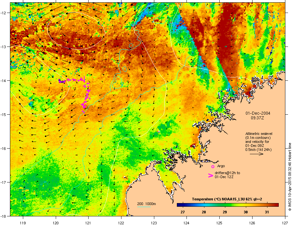Click the colorbar value 31
Screen dimensions: 292x226
(267, 212)
